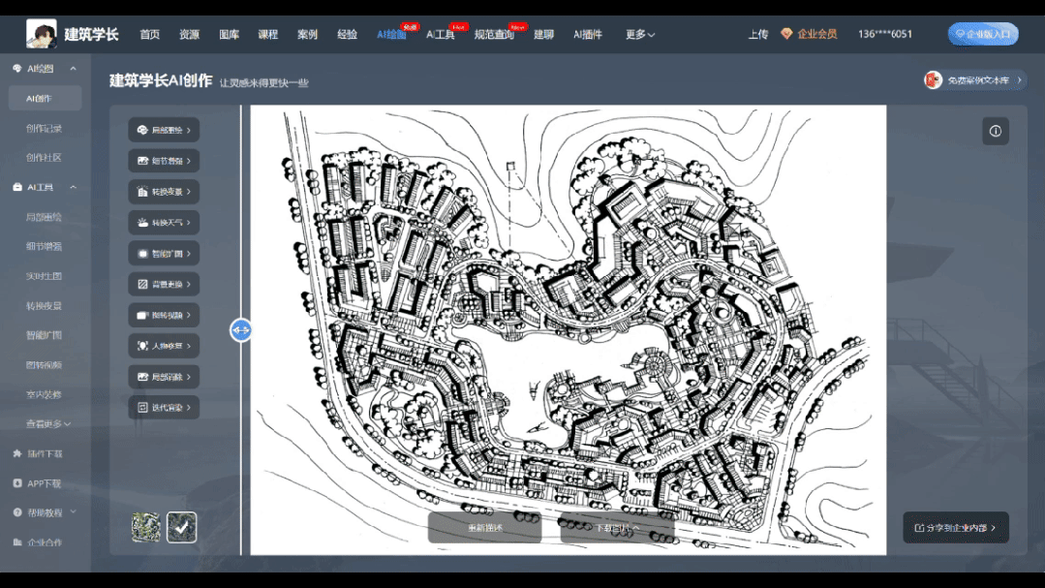Screen dimensions: 1045x588
Task: Open 智能扩图 in the sidebar AI工具 list
Action: [44, 334]
